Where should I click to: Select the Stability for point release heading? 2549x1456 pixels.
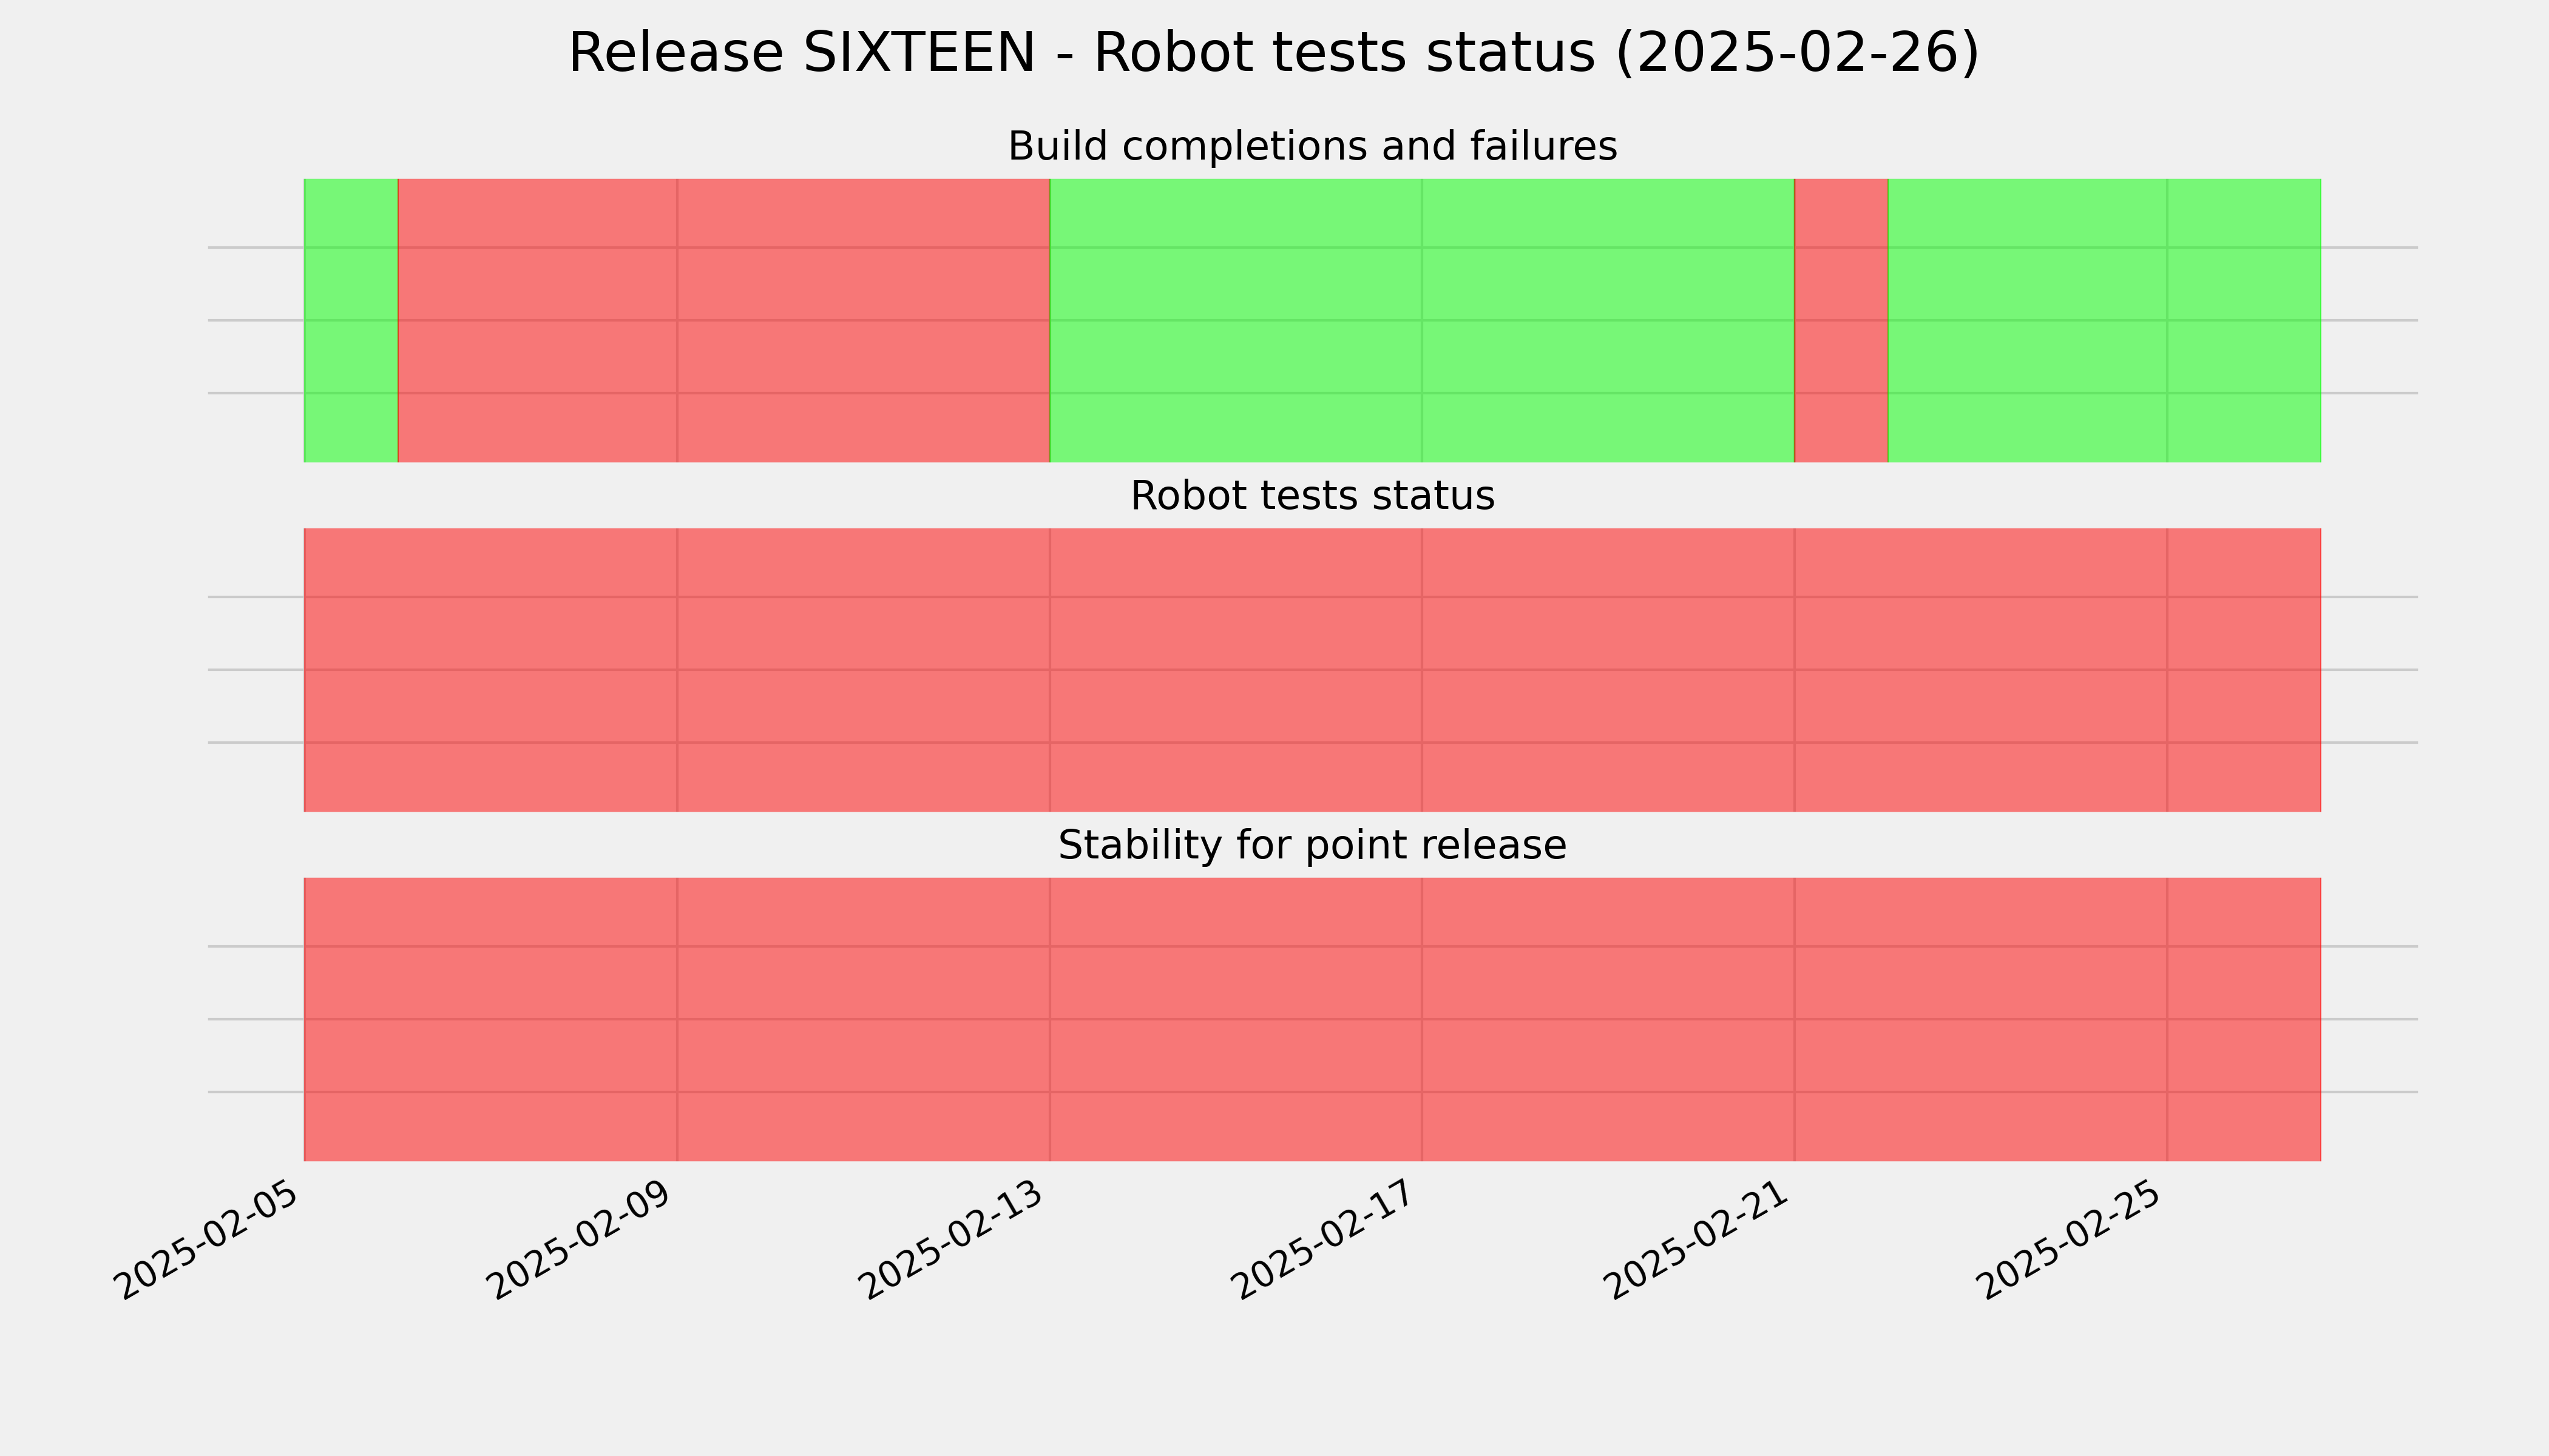(1312, 846)
